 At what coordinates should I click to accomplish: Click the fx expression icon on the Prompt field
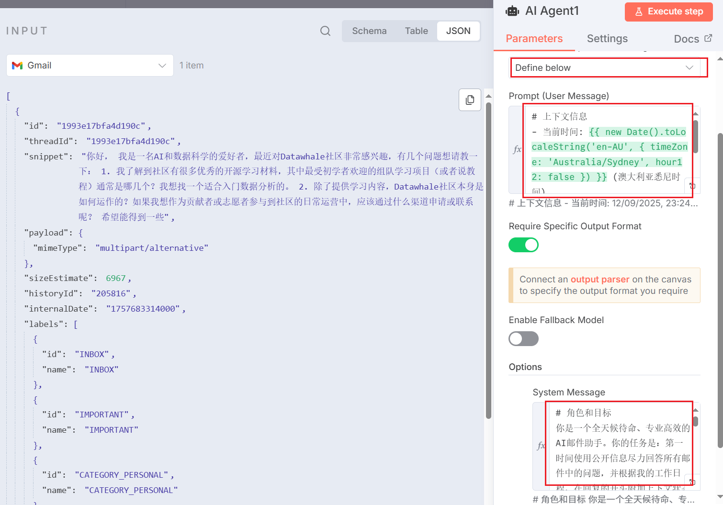pyautogui.click(x=518, y=149)
